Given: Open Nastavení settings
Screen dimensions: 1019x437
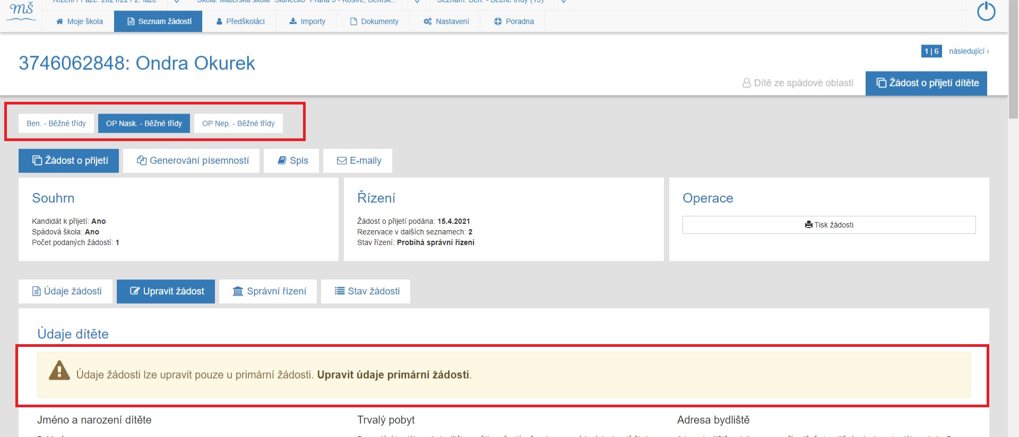Looking at the screenshot, I should [446, 21].
